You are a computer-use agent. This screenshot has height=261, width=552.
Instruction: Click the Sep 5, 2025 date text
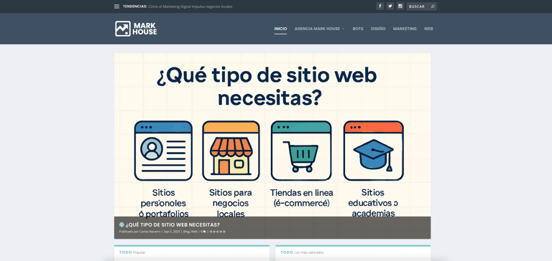point(172,232)
